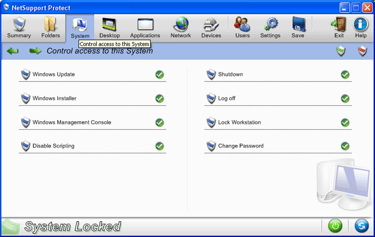Viewport: 375px width, 237px height.
Task: Select the Windows Update label
Action: 54,74
